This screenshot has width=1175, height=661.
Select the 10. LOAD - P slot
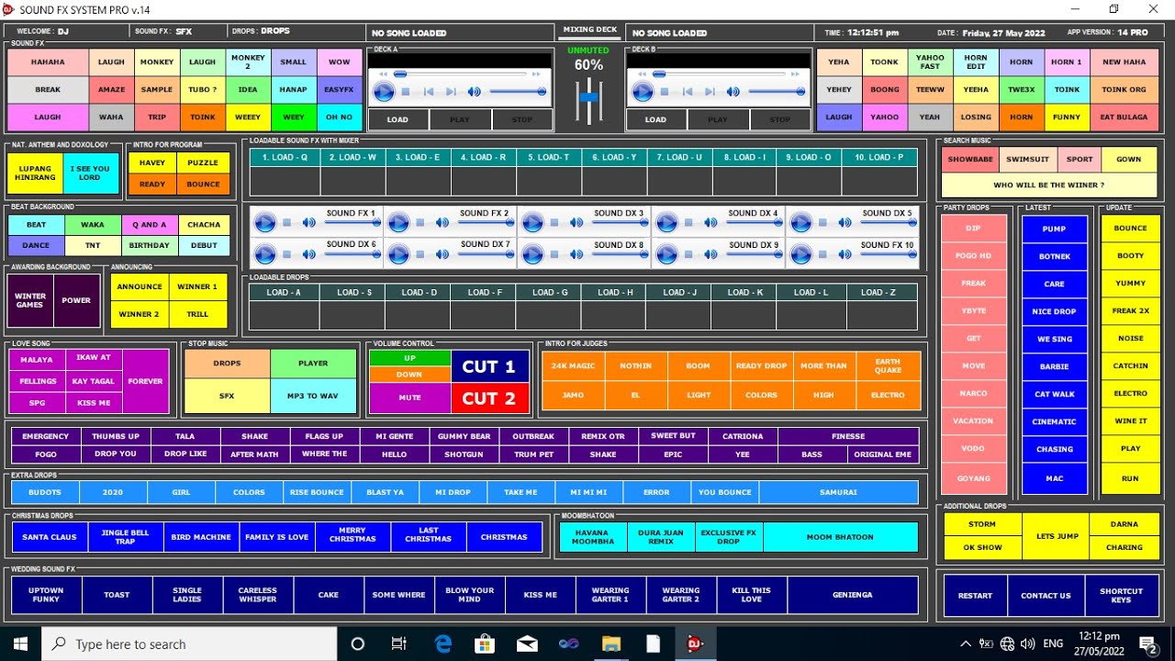click(x=879, y=157)
